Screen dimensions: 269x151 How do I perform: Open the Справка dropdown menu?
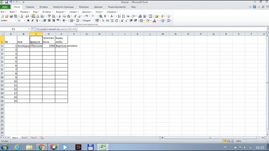pos(112,12)
